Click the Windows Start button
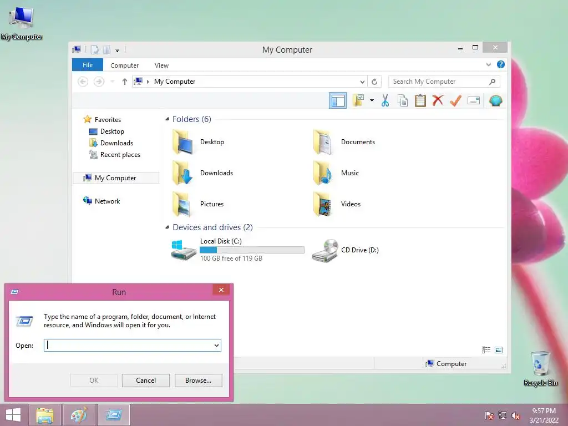568x426 pixels. click(13, 415)
